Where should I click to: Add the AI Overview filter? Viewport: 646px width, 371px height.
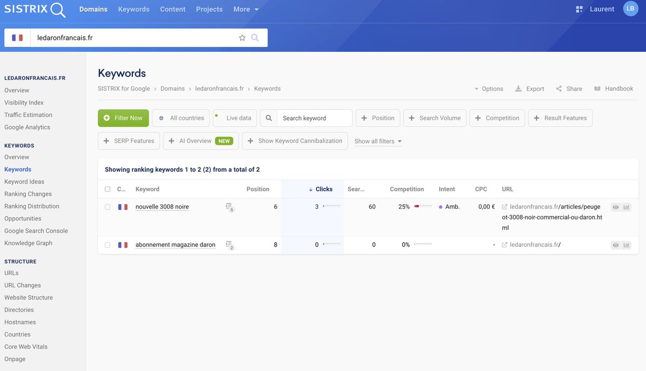point(200,141)
